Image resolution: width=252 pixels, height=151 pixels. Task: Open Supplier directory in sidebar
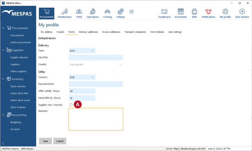pos(19,58)
